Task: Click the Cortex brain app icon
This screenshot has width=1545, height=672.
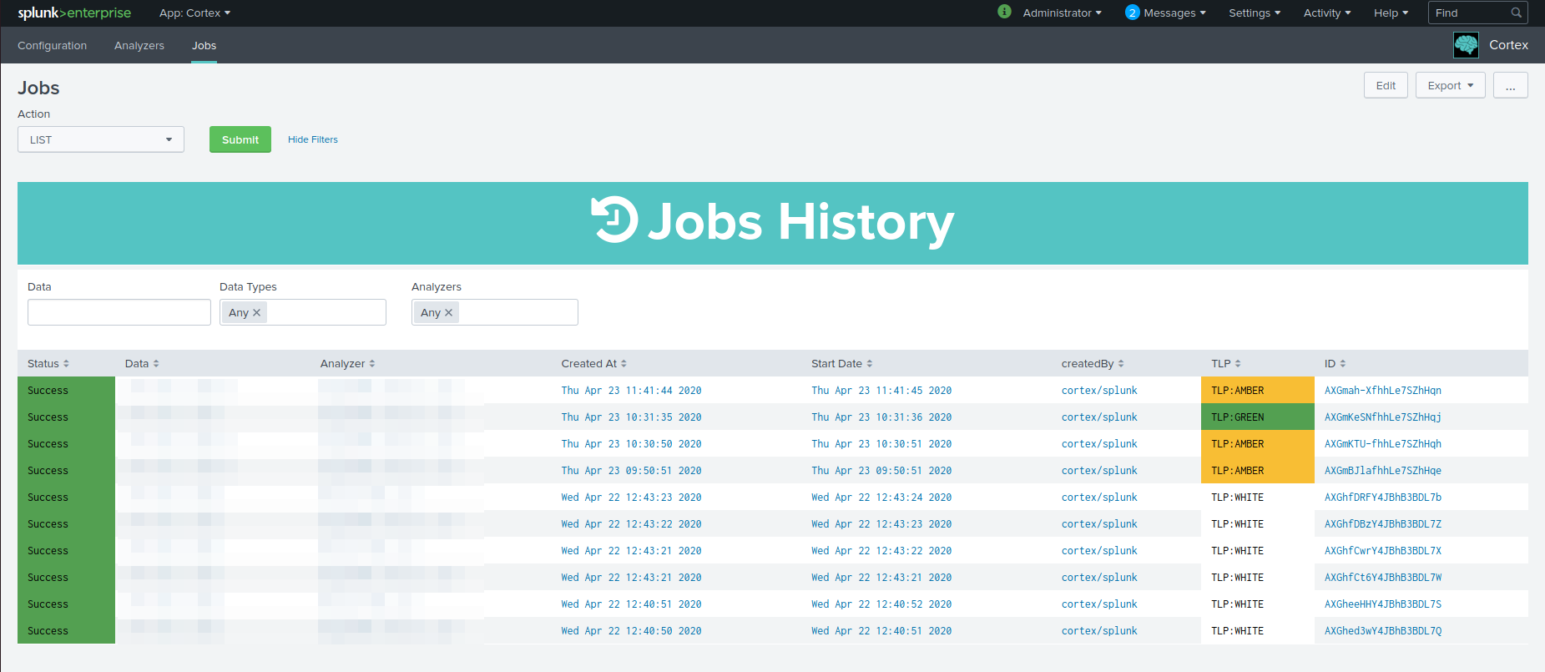Action: [1466, 45]
